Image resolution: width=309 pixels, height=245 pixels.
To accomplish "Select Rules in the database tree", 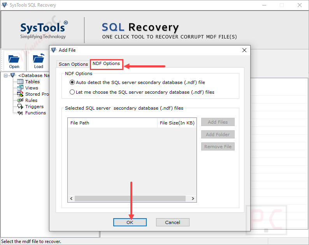I will 31,100.
